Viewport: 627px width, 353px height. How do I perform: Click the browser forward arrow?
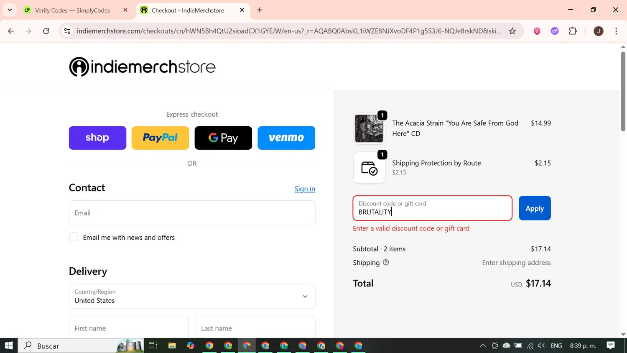point(28,31)
